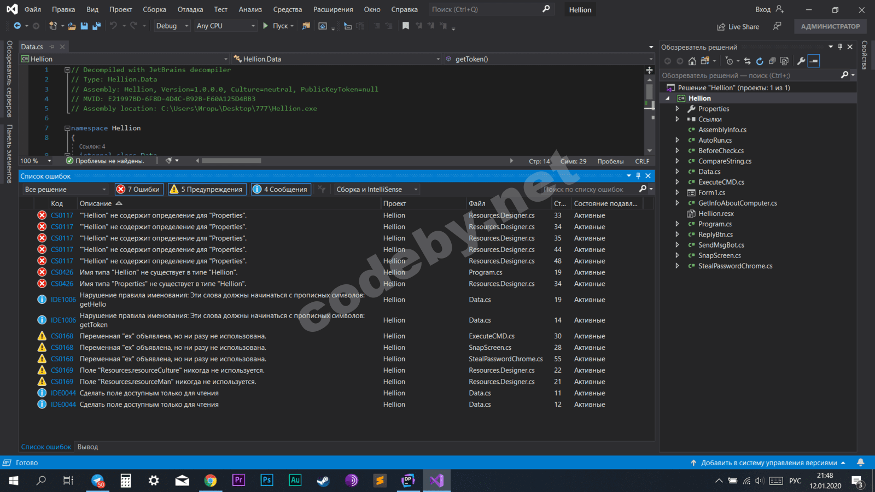Screen dimensions: 875x492
Task: Click the Save All toolbar icon
Action: [x=97, y=26]
